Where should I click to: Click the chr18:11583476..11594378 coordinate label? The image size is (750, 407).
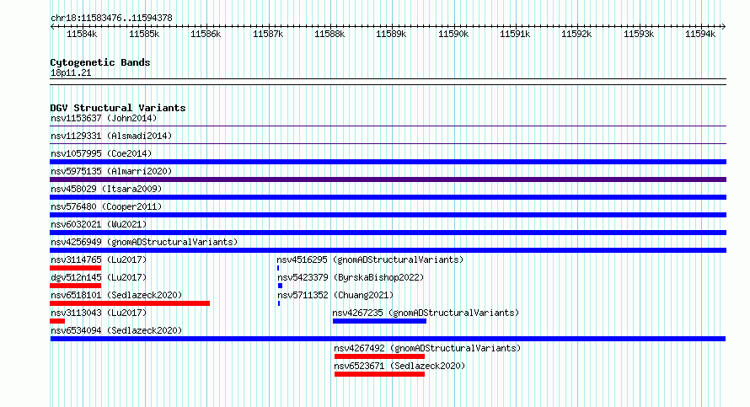pyautogui.click(x=111, y=19)
